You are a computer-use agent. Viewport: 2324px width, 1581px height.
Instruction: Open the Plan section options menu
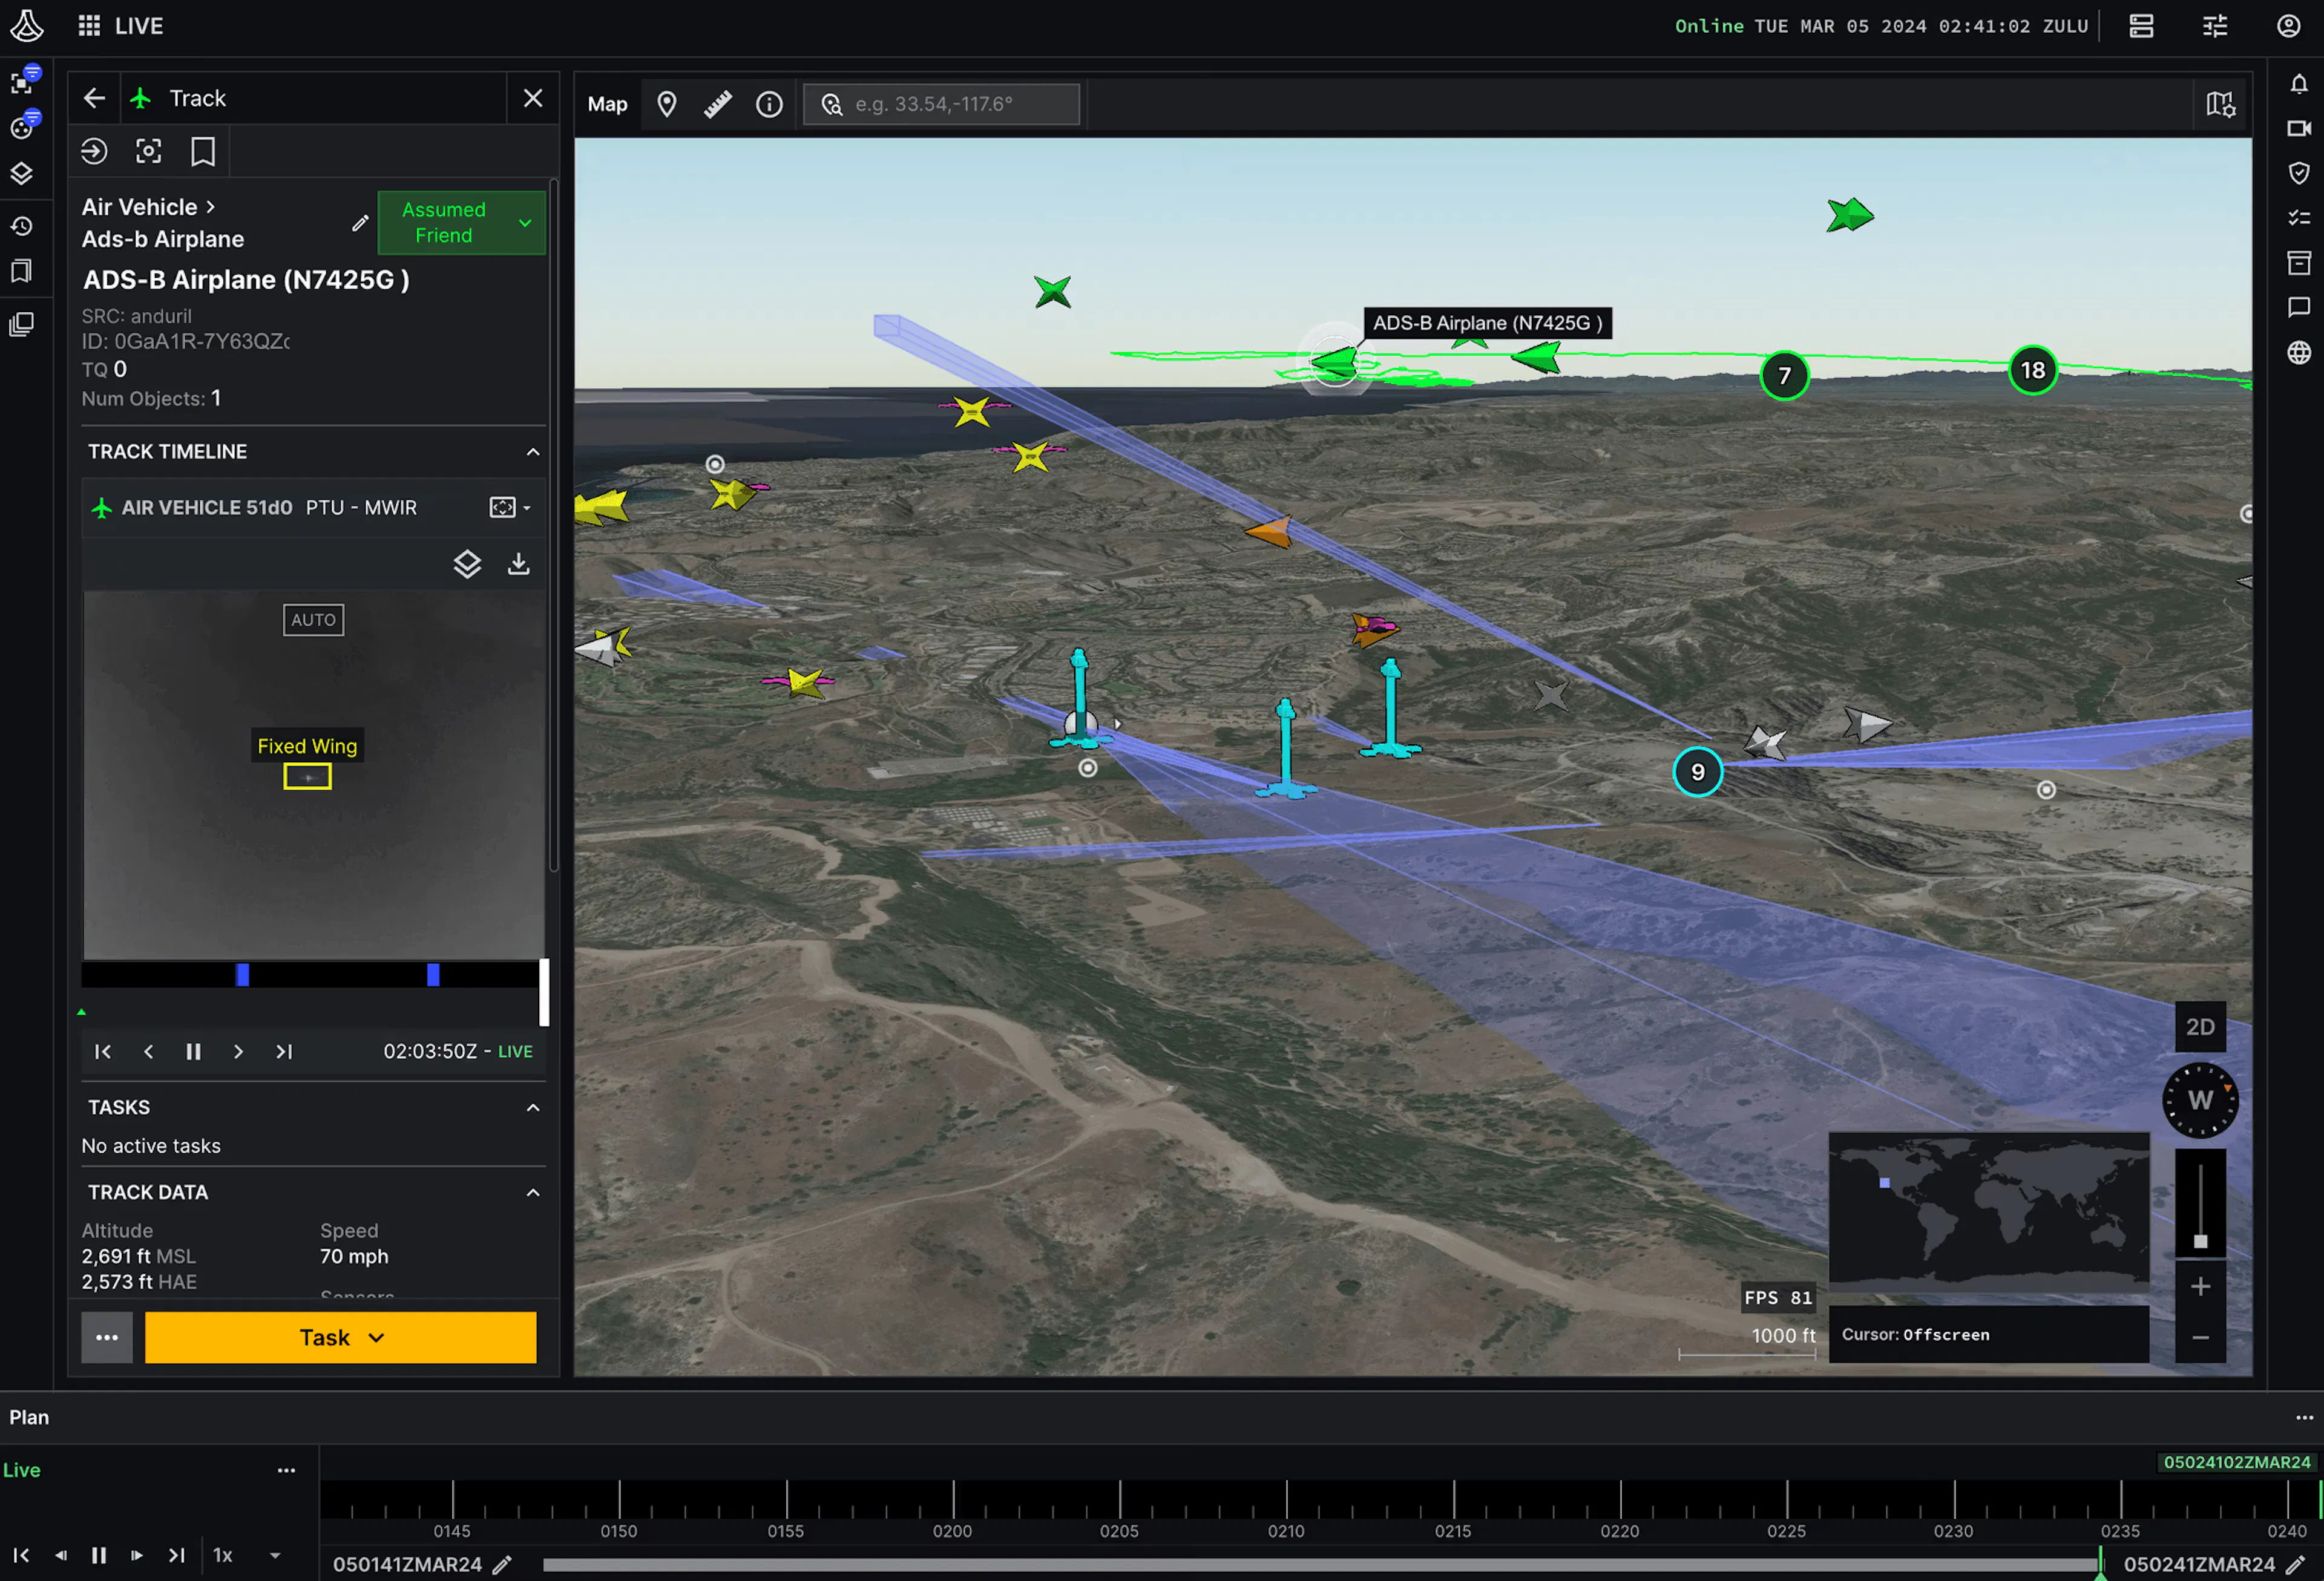click(2305, 1417)
